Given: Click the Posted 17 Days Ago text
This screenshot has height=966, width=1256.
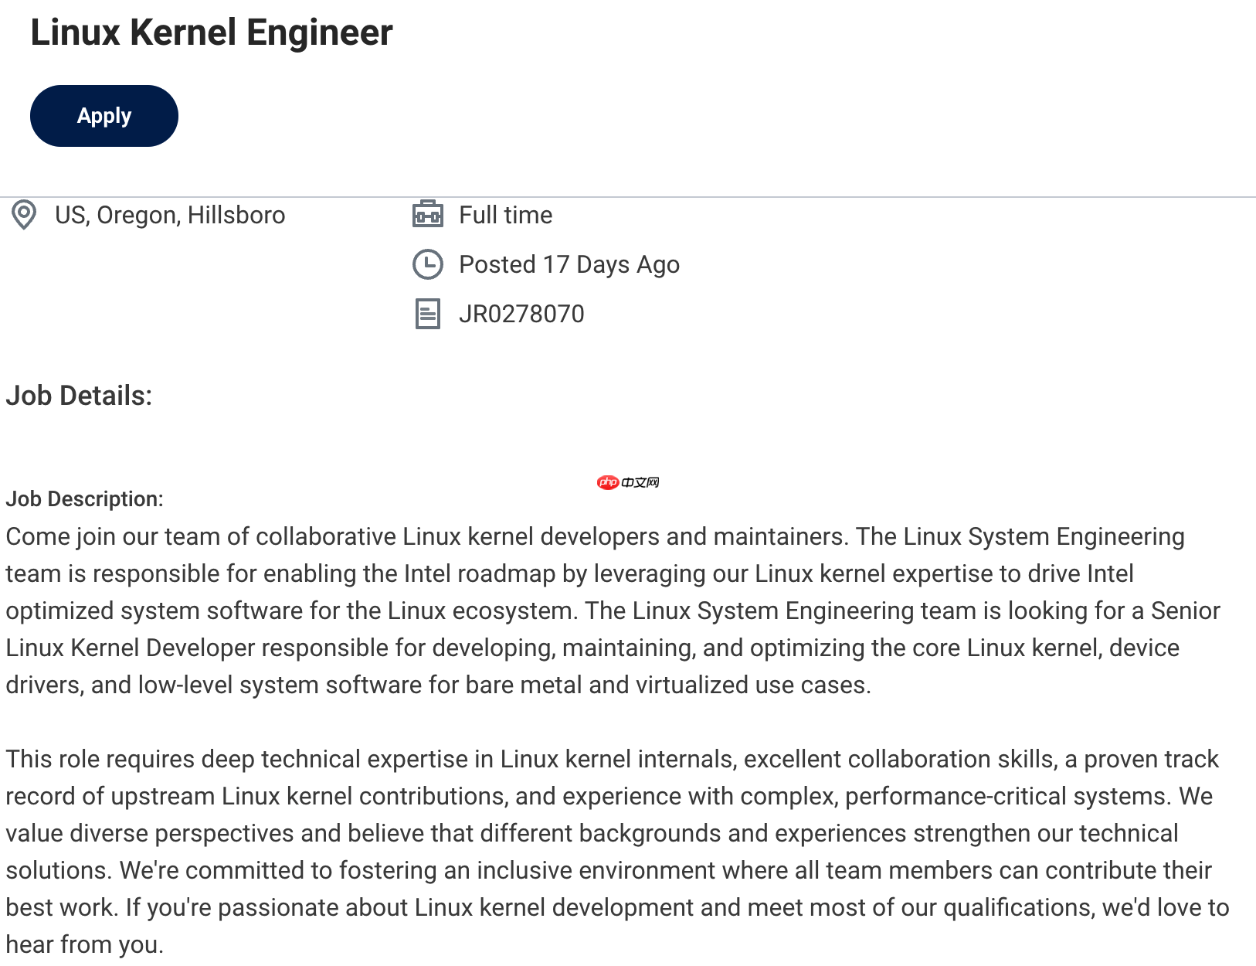Looking at the screenshot, I should pos(569,264).
